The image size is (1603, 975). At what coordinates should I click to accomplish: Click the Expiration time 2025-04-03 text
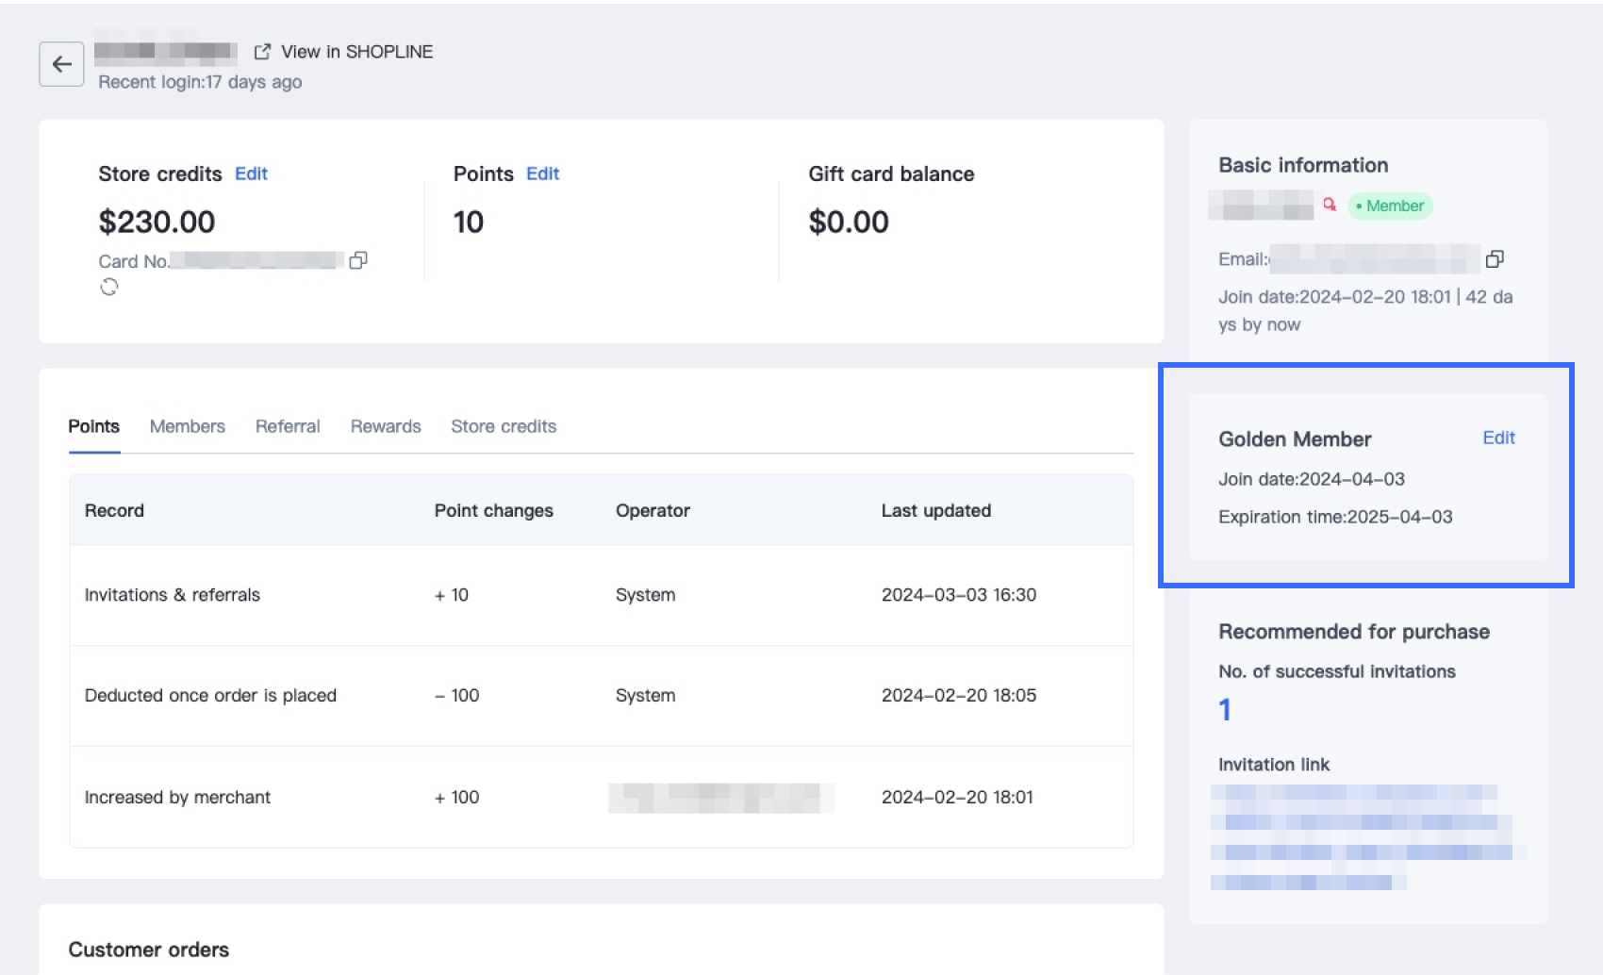(x=1335, y=517)
